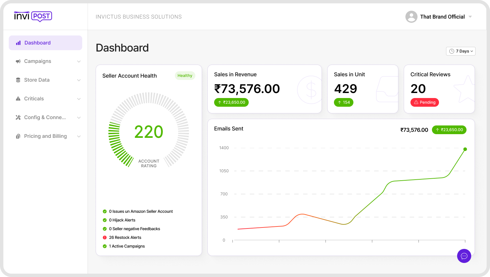Click the red Restock Alerts status indicator
The width and height of the screenshot is (490, 277).
tap(105, 238)
